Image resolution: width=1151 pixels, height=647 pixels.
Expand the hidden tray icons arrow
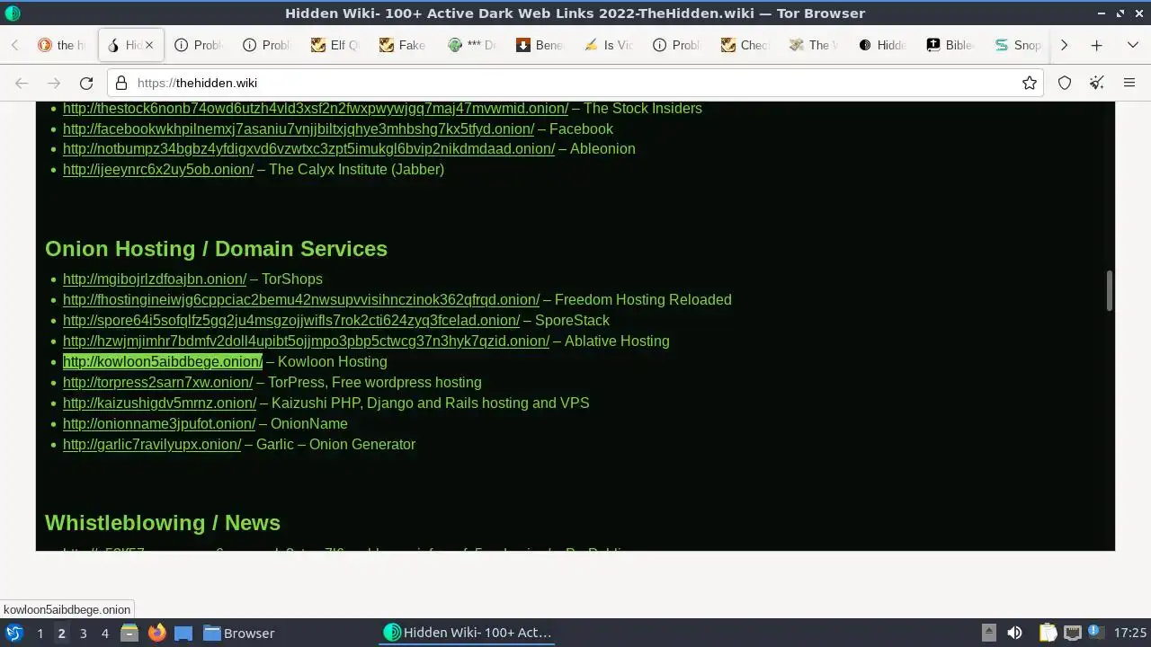coord(988,633)
